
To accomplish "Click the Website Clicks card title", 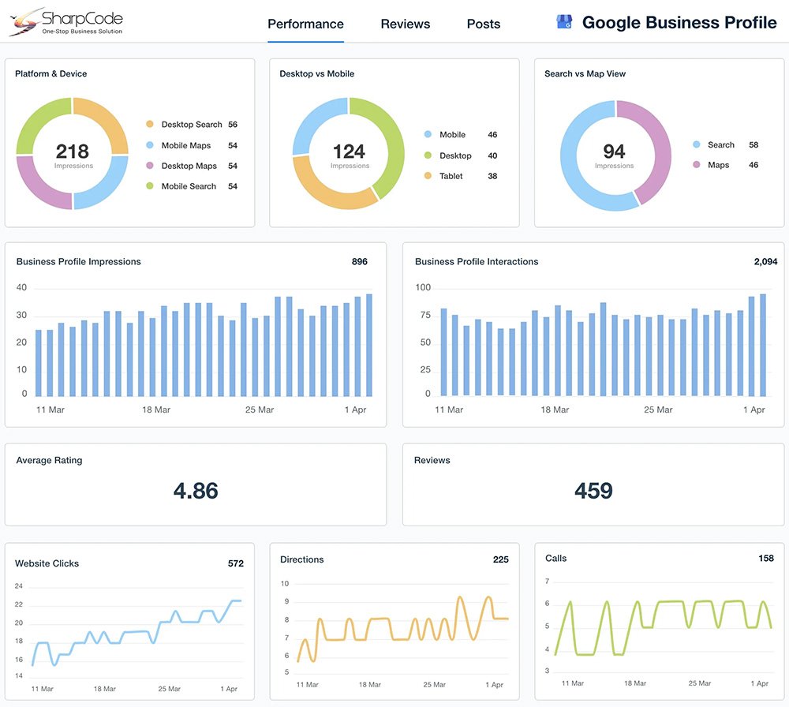I will (47, 563).
